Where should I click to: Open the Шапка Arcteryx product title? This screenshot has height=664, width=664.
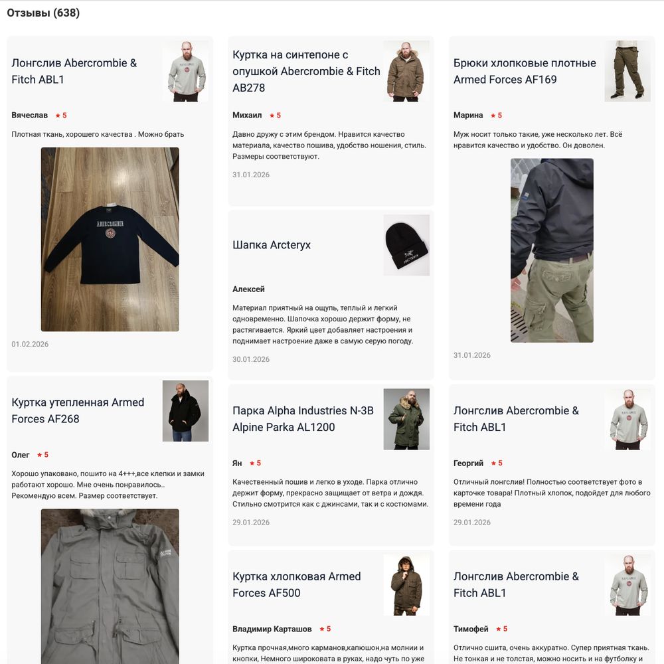[272, 245]
